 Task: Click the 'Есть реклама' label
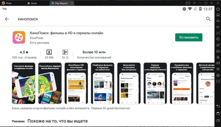[x=40, y=43]
